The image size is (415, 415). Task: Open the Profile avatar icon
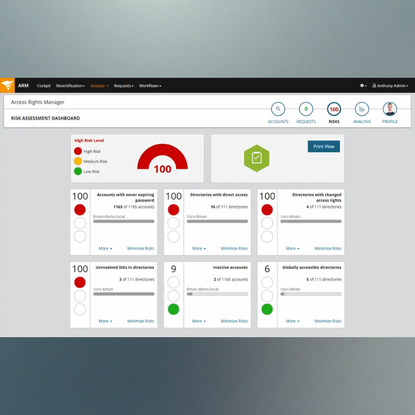point(390,109)
